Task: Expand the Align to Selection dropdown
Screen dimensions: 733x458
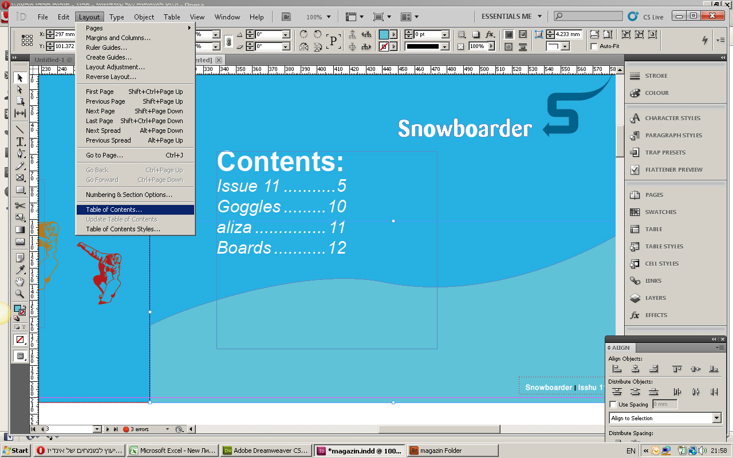Action: pos(716,418)
